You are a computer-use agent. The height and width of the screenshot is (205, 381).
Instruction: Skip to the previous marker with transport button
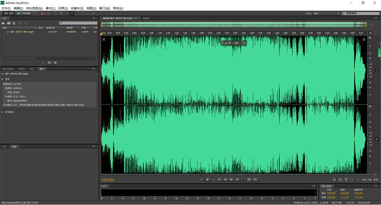point(220,179)
